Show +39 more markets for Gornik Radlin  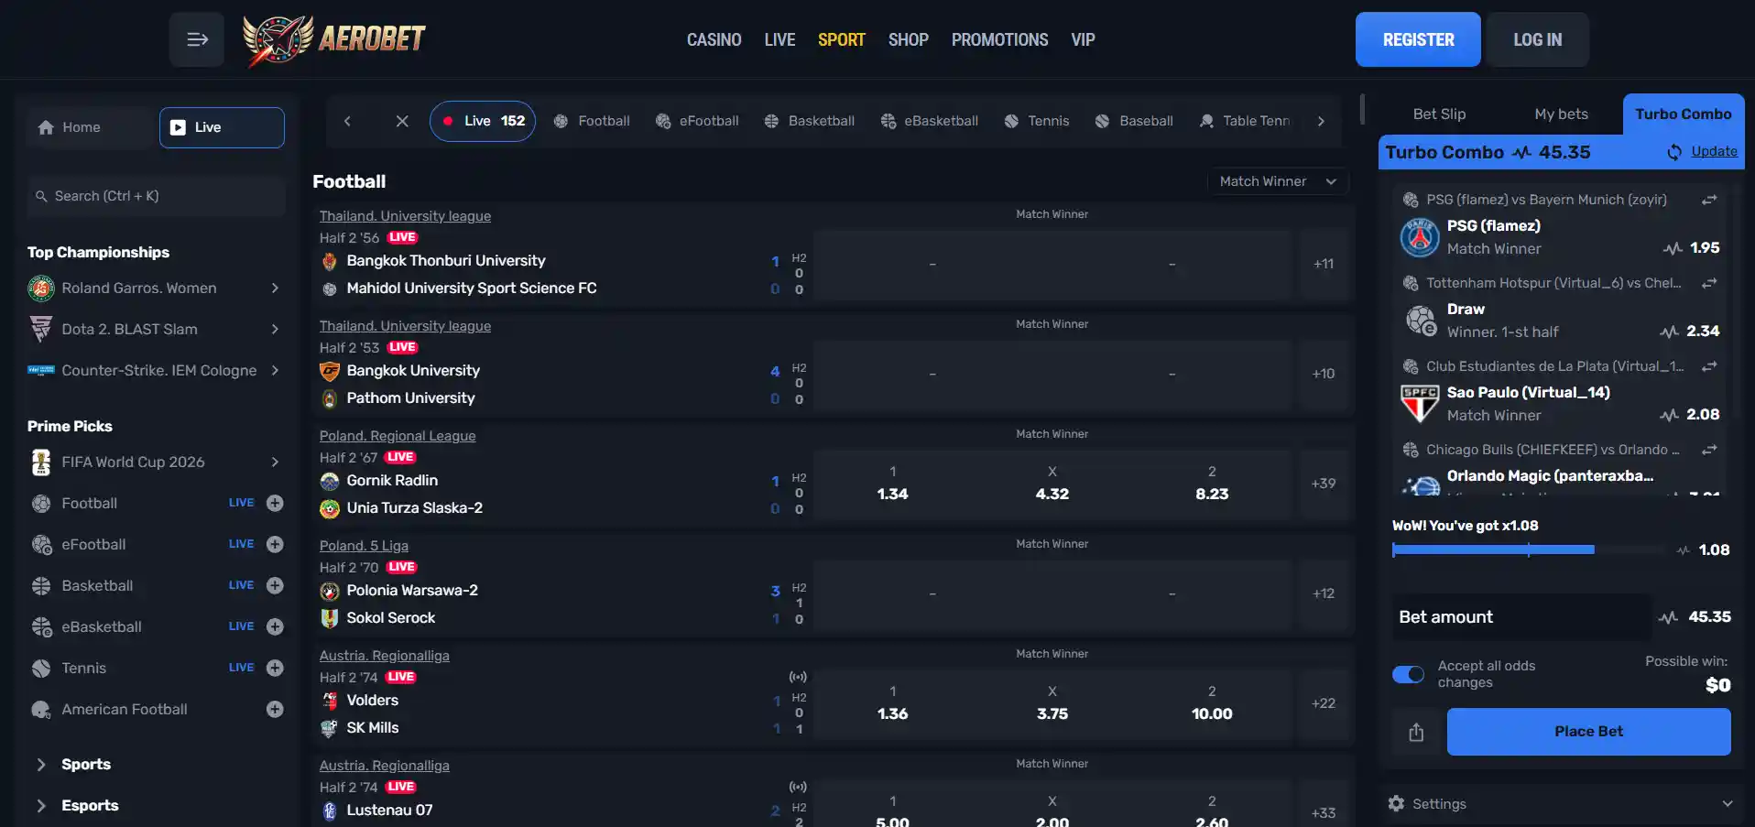coord(1324,484)
